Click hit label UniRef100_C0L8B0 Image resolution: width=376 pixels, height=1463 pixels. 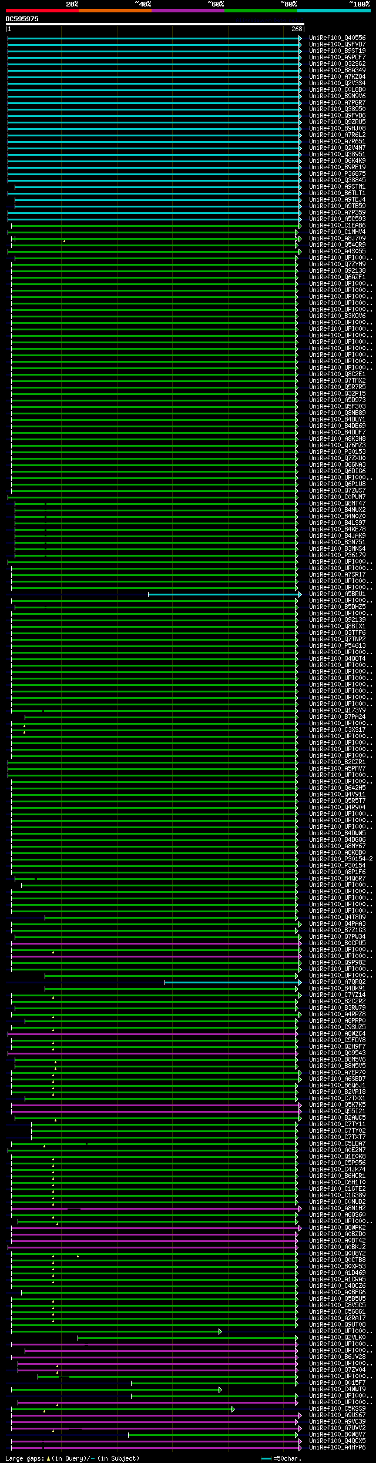click(337, 90)
